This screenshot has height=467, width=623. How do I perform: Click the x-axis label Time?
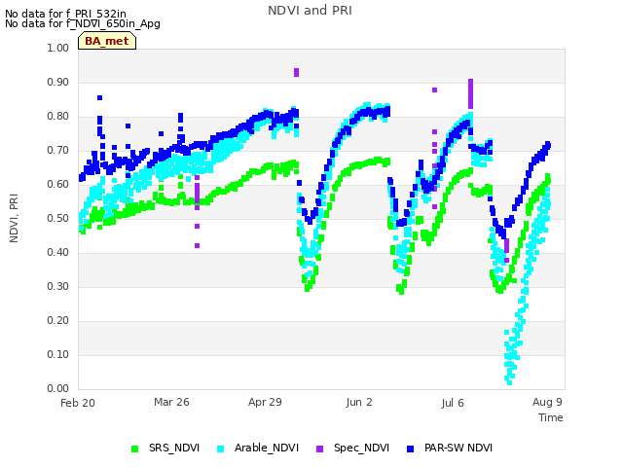551,417
